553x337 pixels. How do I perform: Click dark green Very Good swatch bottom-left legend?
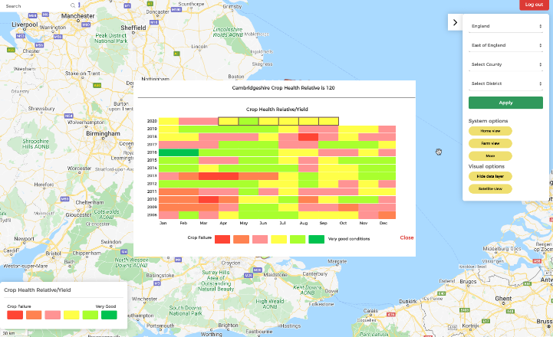coord(109,315)
